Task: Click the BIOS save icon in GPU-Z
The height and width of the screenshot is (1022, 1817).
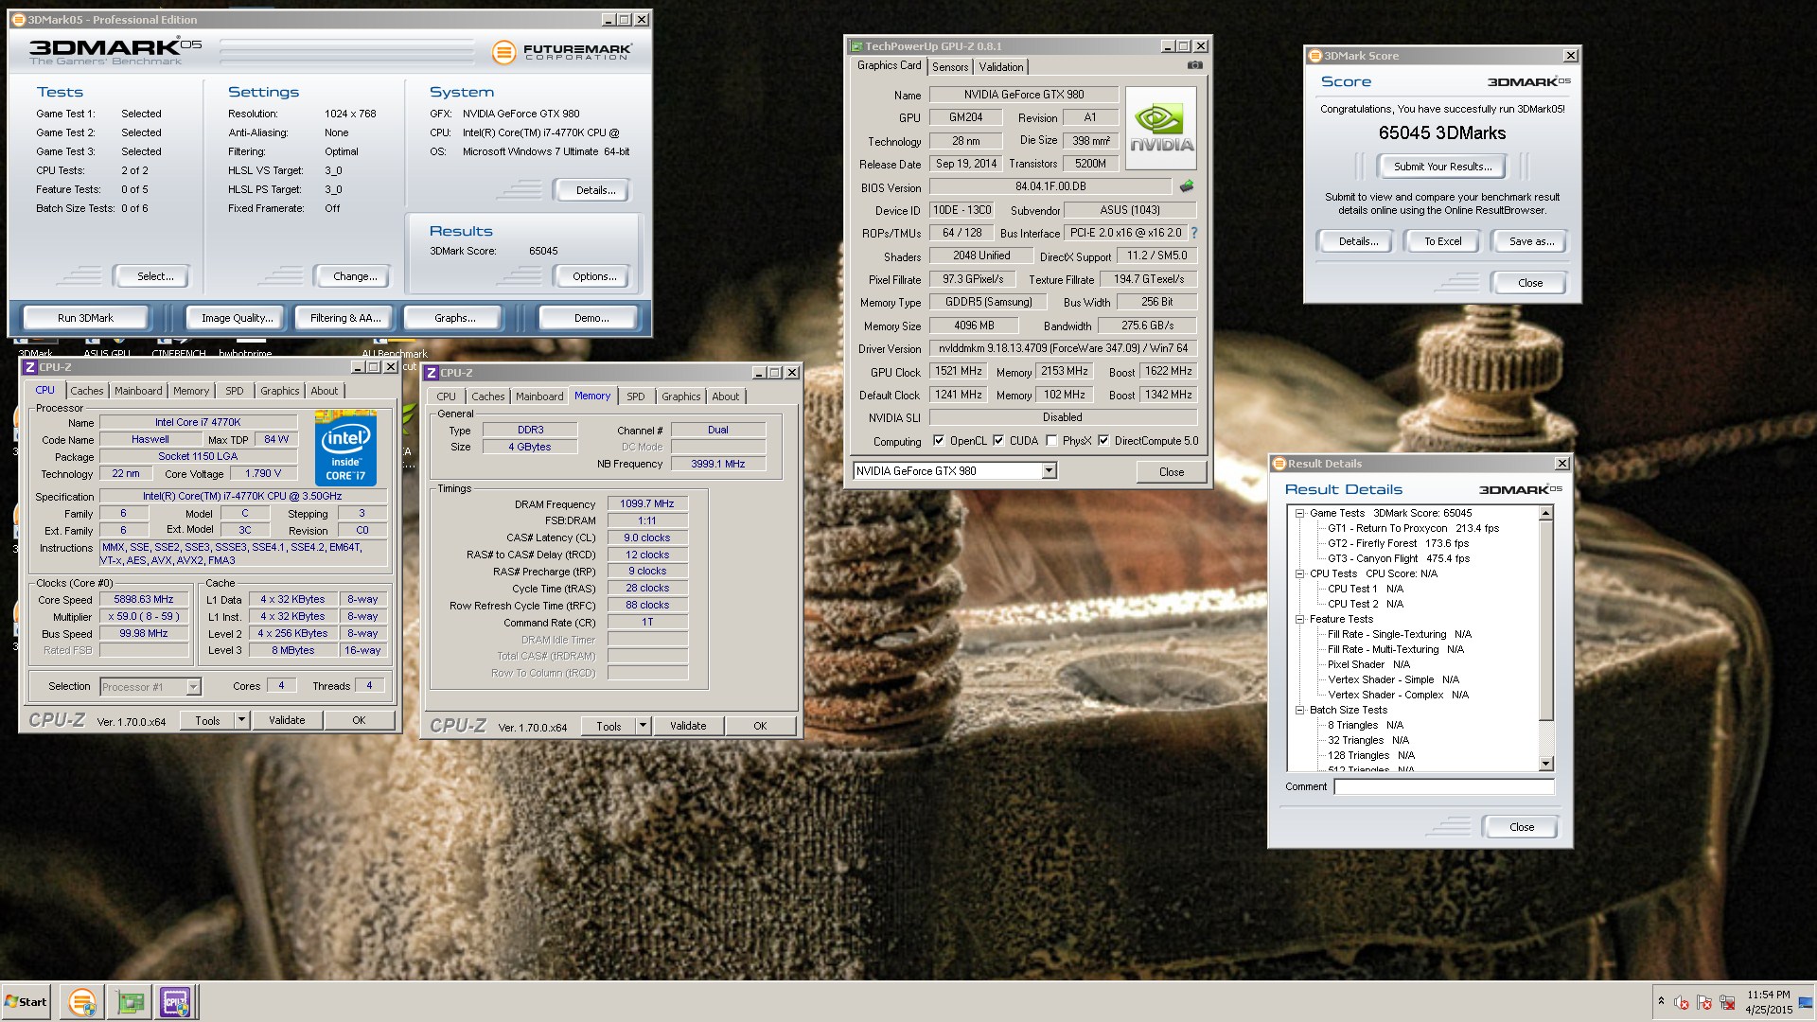Action: (1186, 186)
